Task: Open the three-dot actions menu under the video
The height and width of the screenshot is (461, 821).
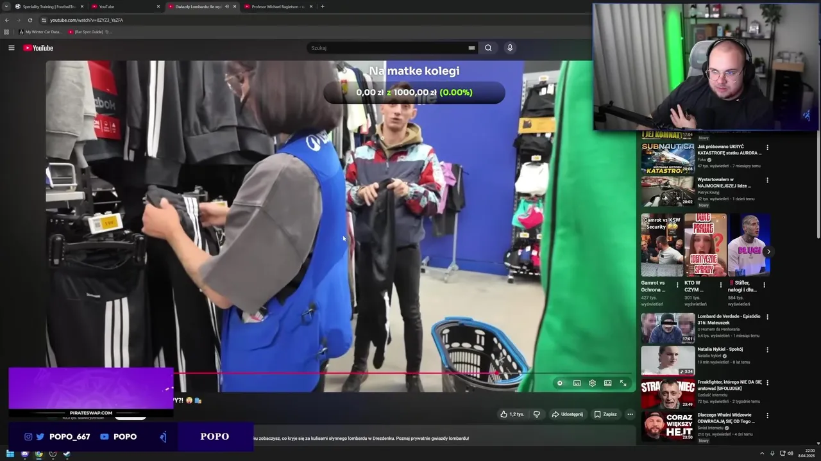Action: coord(630,414)
